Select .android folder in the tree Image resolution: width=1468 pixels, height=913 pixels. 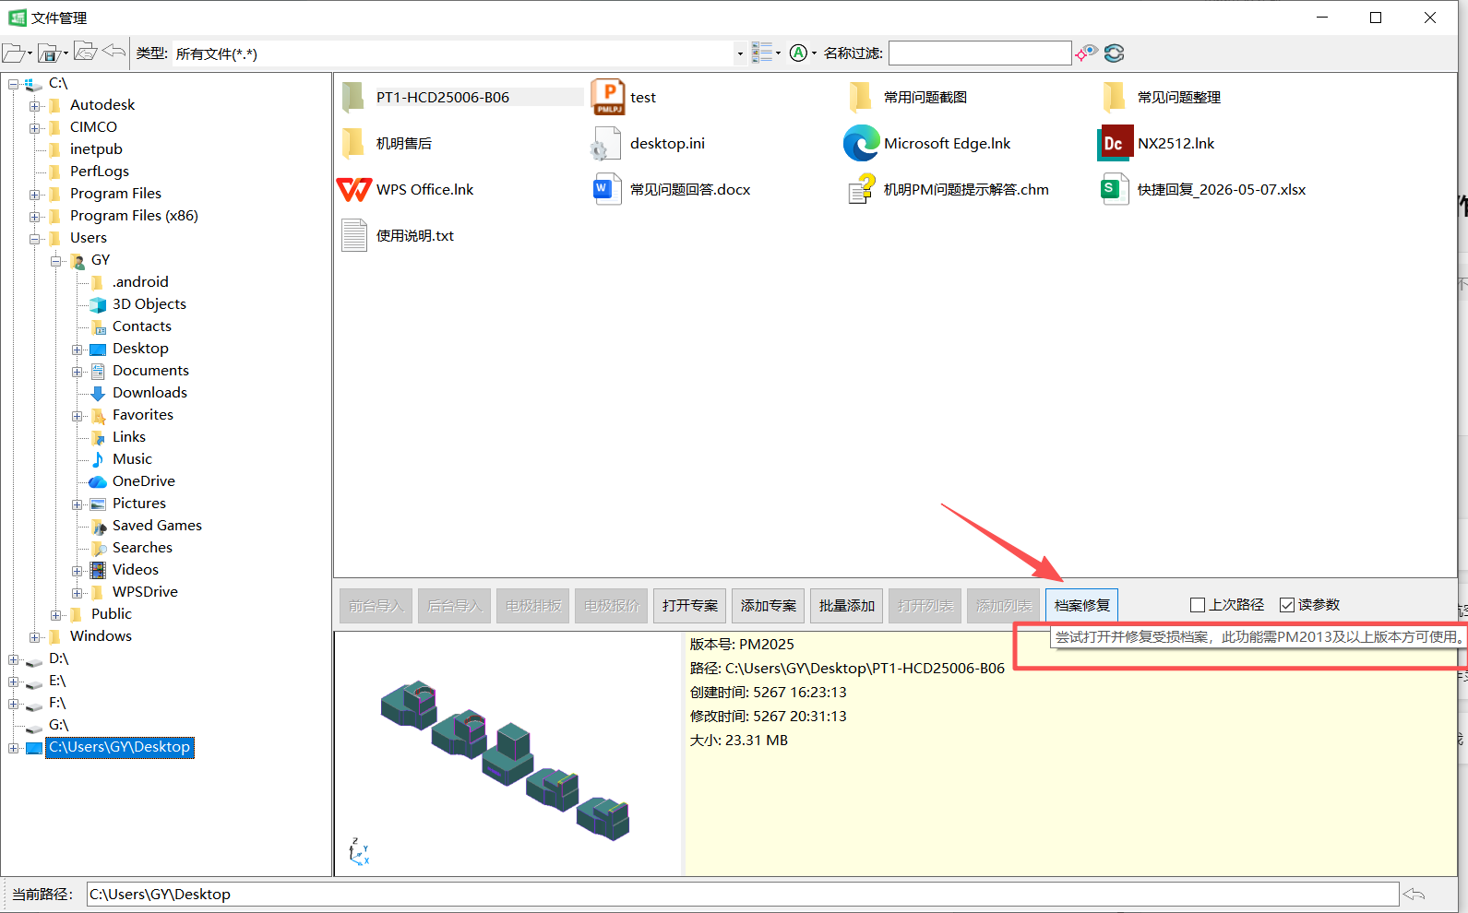coord(140,282)
